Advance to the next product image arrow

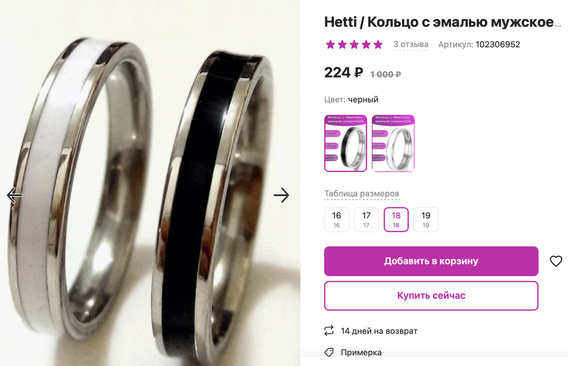pyautogui.click(x=282, y=195)
